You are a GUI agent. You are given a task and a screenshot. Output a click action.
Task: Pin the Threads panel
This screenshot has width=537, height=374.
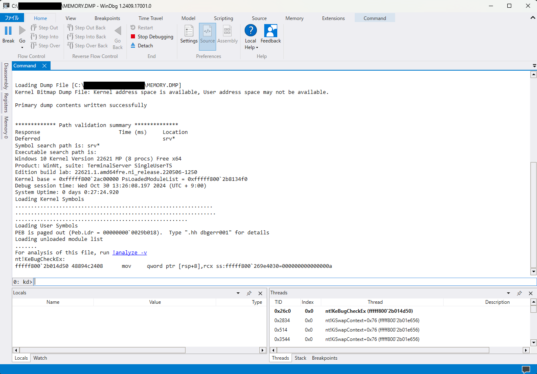(x=519, y=293)
